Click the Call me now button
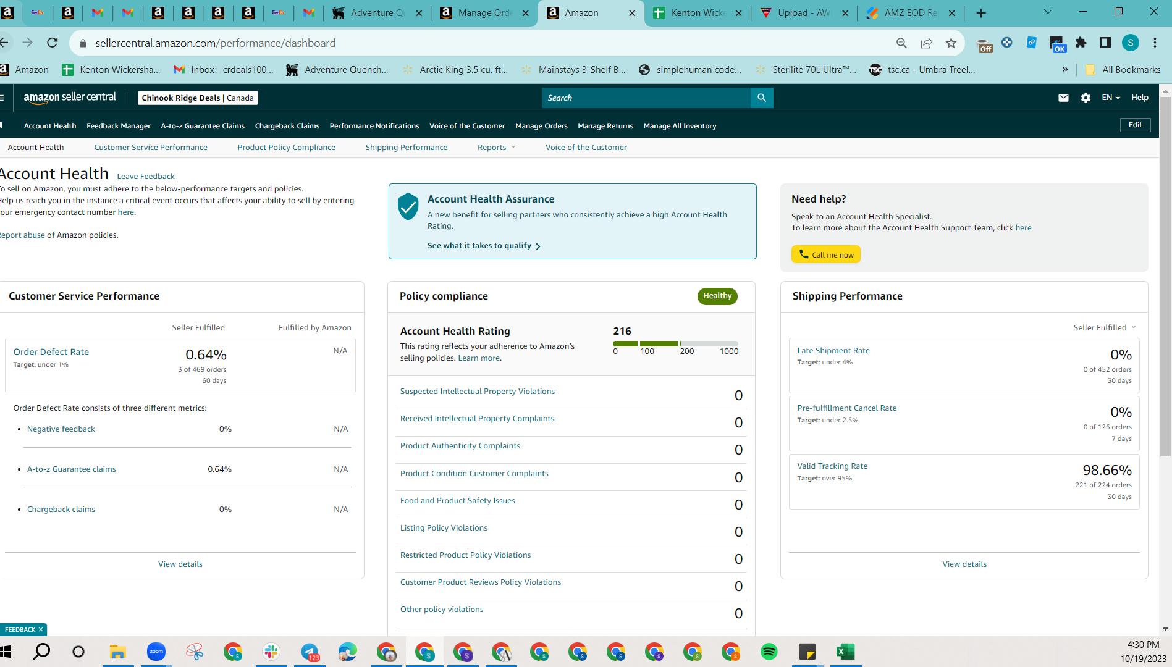1172x667 pixels. click(x=826, y=254)
